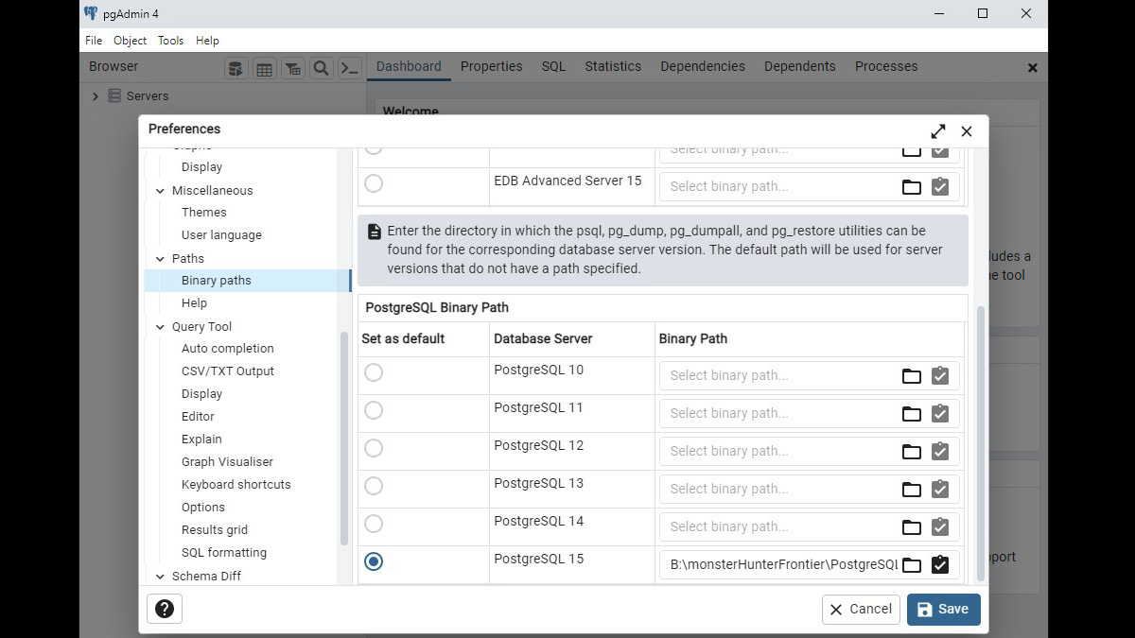Select the PostgreSQL 11 default radio button
Image resolution: width=1135 pixels, height=638 pixels.
[374, 410]
